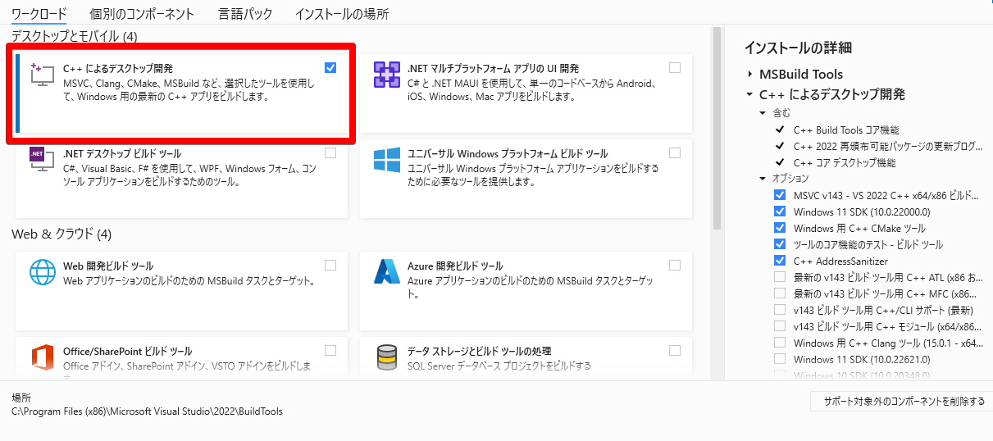Click the workload list vertical scrollbar
Viewport: 993px width, 441px height.
[717, 127]
